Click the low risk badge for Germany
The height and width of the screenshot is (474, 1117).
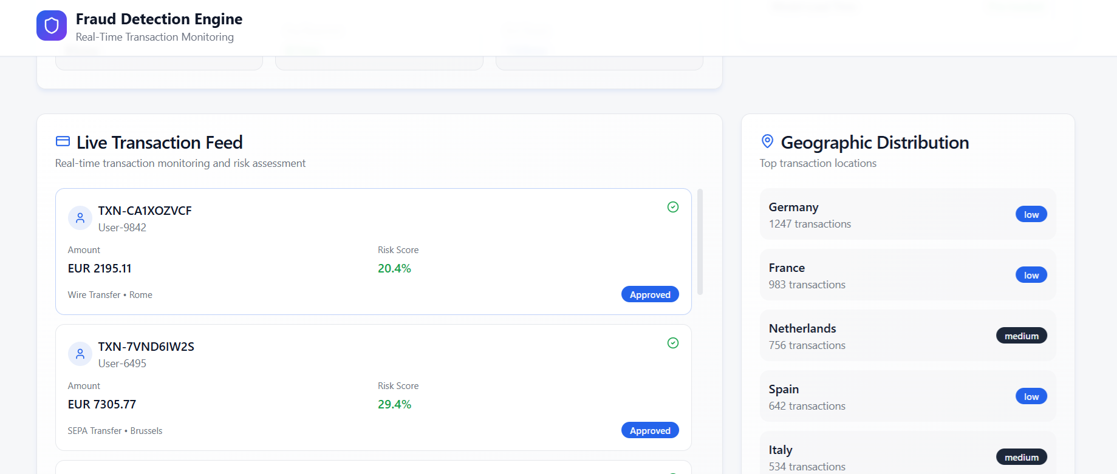pyautogui.click(x=1031, y=214)
